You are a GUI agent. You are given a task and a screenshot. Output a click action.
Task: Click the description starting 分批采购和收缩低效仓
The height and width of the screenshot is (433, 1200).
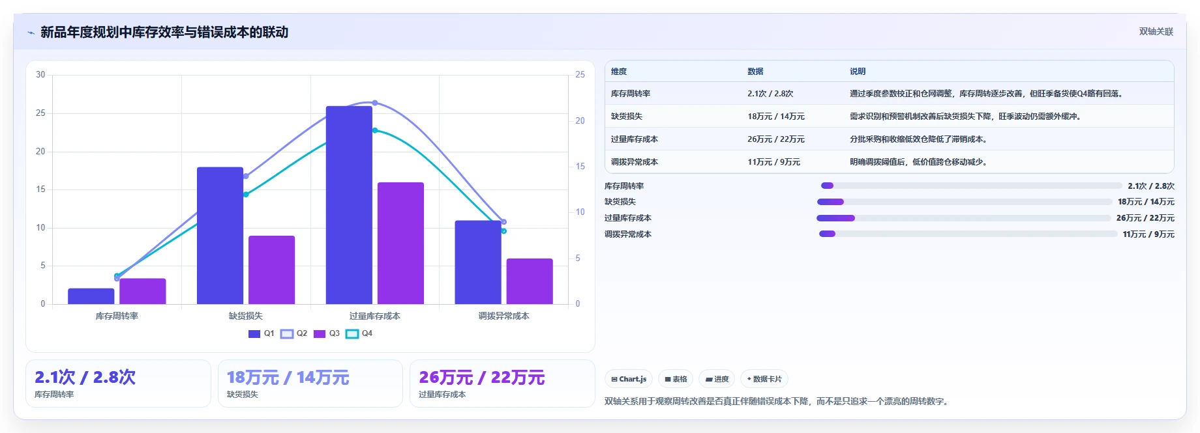919,139
